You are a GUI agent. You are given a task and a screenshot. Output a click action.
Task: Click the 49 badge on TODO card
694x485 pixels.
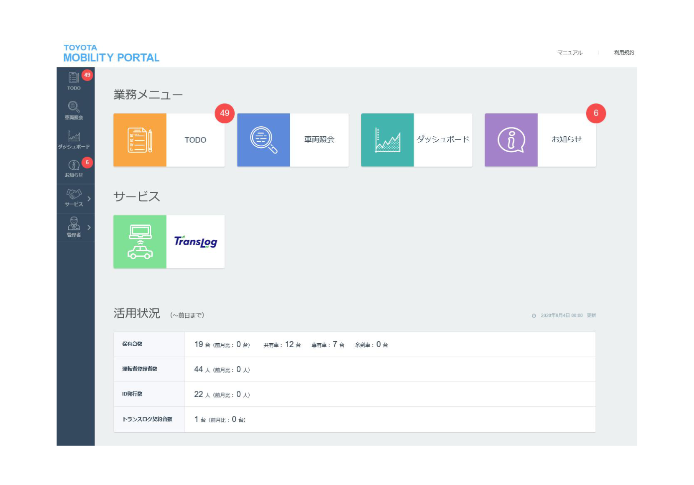pyautogui.click(x=225, y=113)
